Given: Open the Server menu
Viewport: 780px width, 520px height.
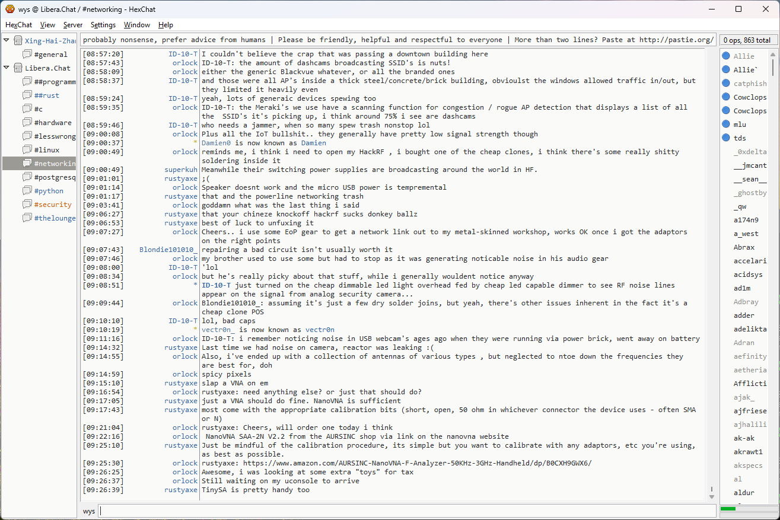Looking at the screenshot, I should point(73,25).
